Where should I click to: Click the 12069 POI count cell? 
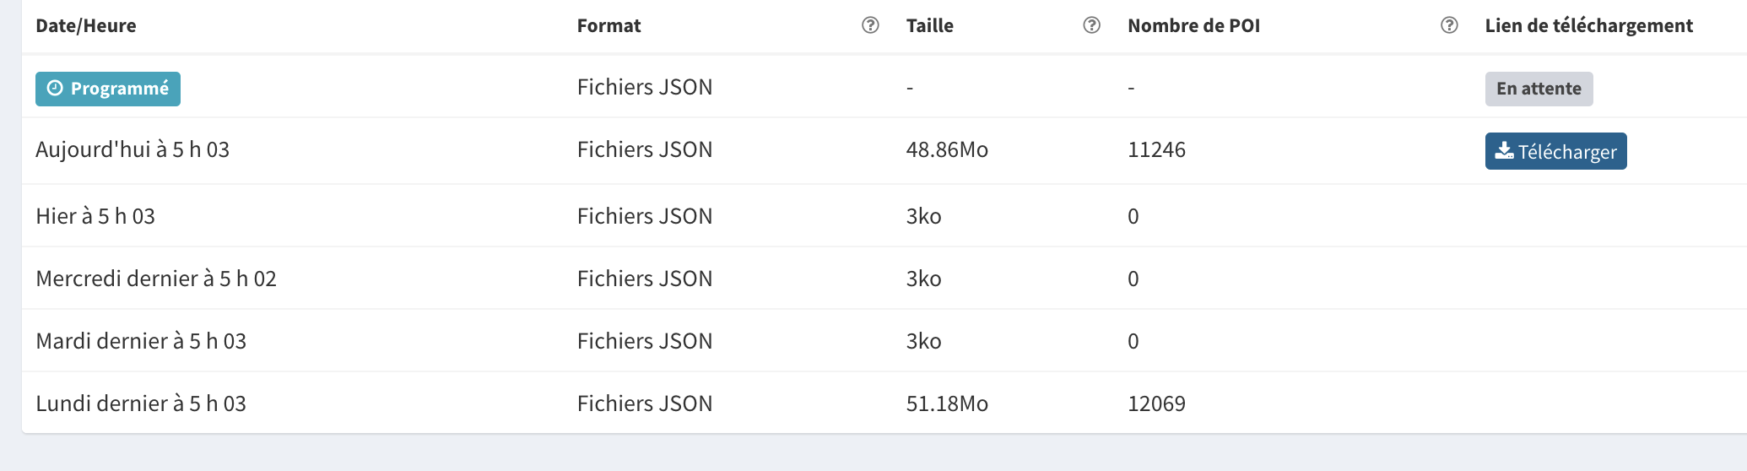click(1156, 403)
